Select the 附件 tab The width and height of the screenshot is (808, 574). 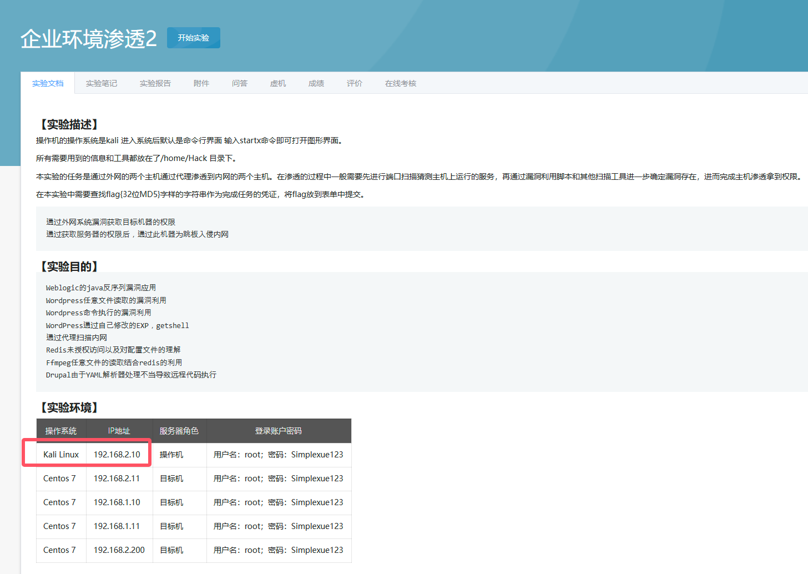pyautogui.click(x=201, y=83)
